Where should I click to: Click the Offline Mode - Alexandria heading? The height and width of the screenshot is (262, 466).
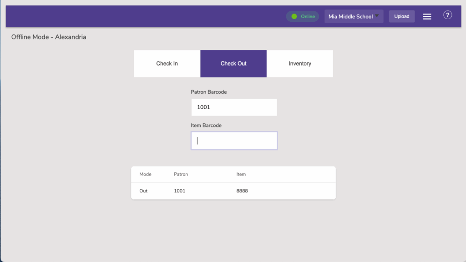coord(49,37)
